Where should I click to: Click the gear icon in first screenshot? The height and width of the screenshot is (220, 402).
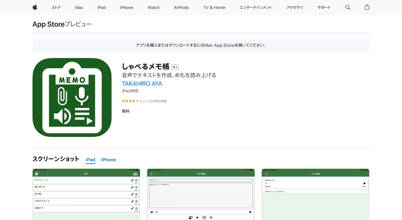[37, 174]
